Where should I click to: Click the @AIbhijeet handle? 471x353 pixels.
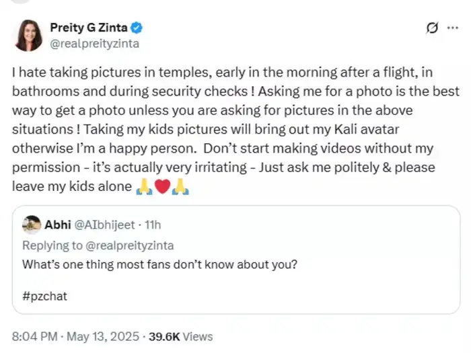coord(101,225)
